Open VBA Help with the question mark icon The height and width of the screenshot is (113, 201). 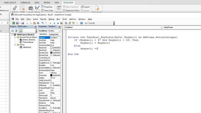point(81,23)
